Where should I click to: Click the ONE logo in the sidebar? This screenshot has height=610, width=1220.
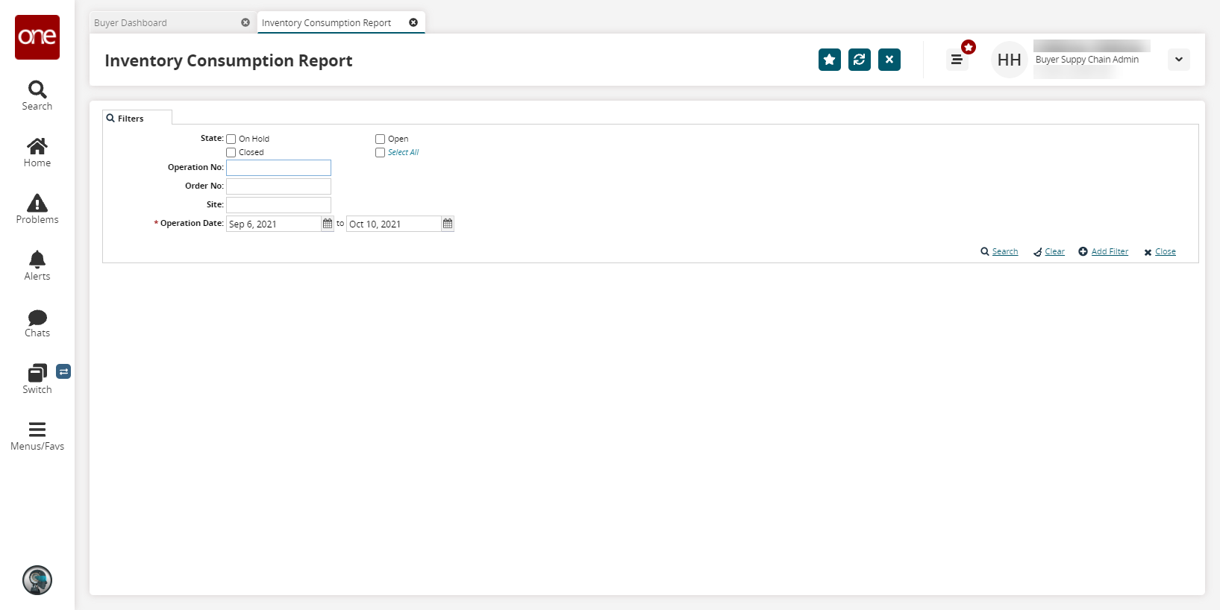coord(37,37)
